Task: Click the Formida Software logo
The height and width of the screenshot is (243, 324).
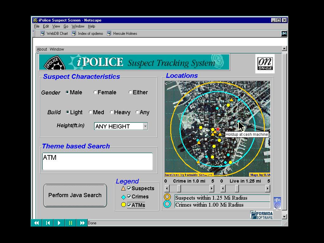Action: [x=262, y=215]
